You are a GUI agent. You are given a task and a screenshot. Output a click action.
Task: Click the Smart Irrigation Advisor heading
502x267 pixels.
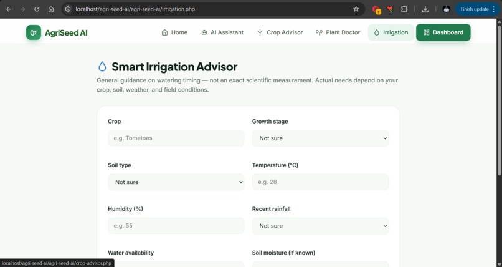[x=174, y=67]
